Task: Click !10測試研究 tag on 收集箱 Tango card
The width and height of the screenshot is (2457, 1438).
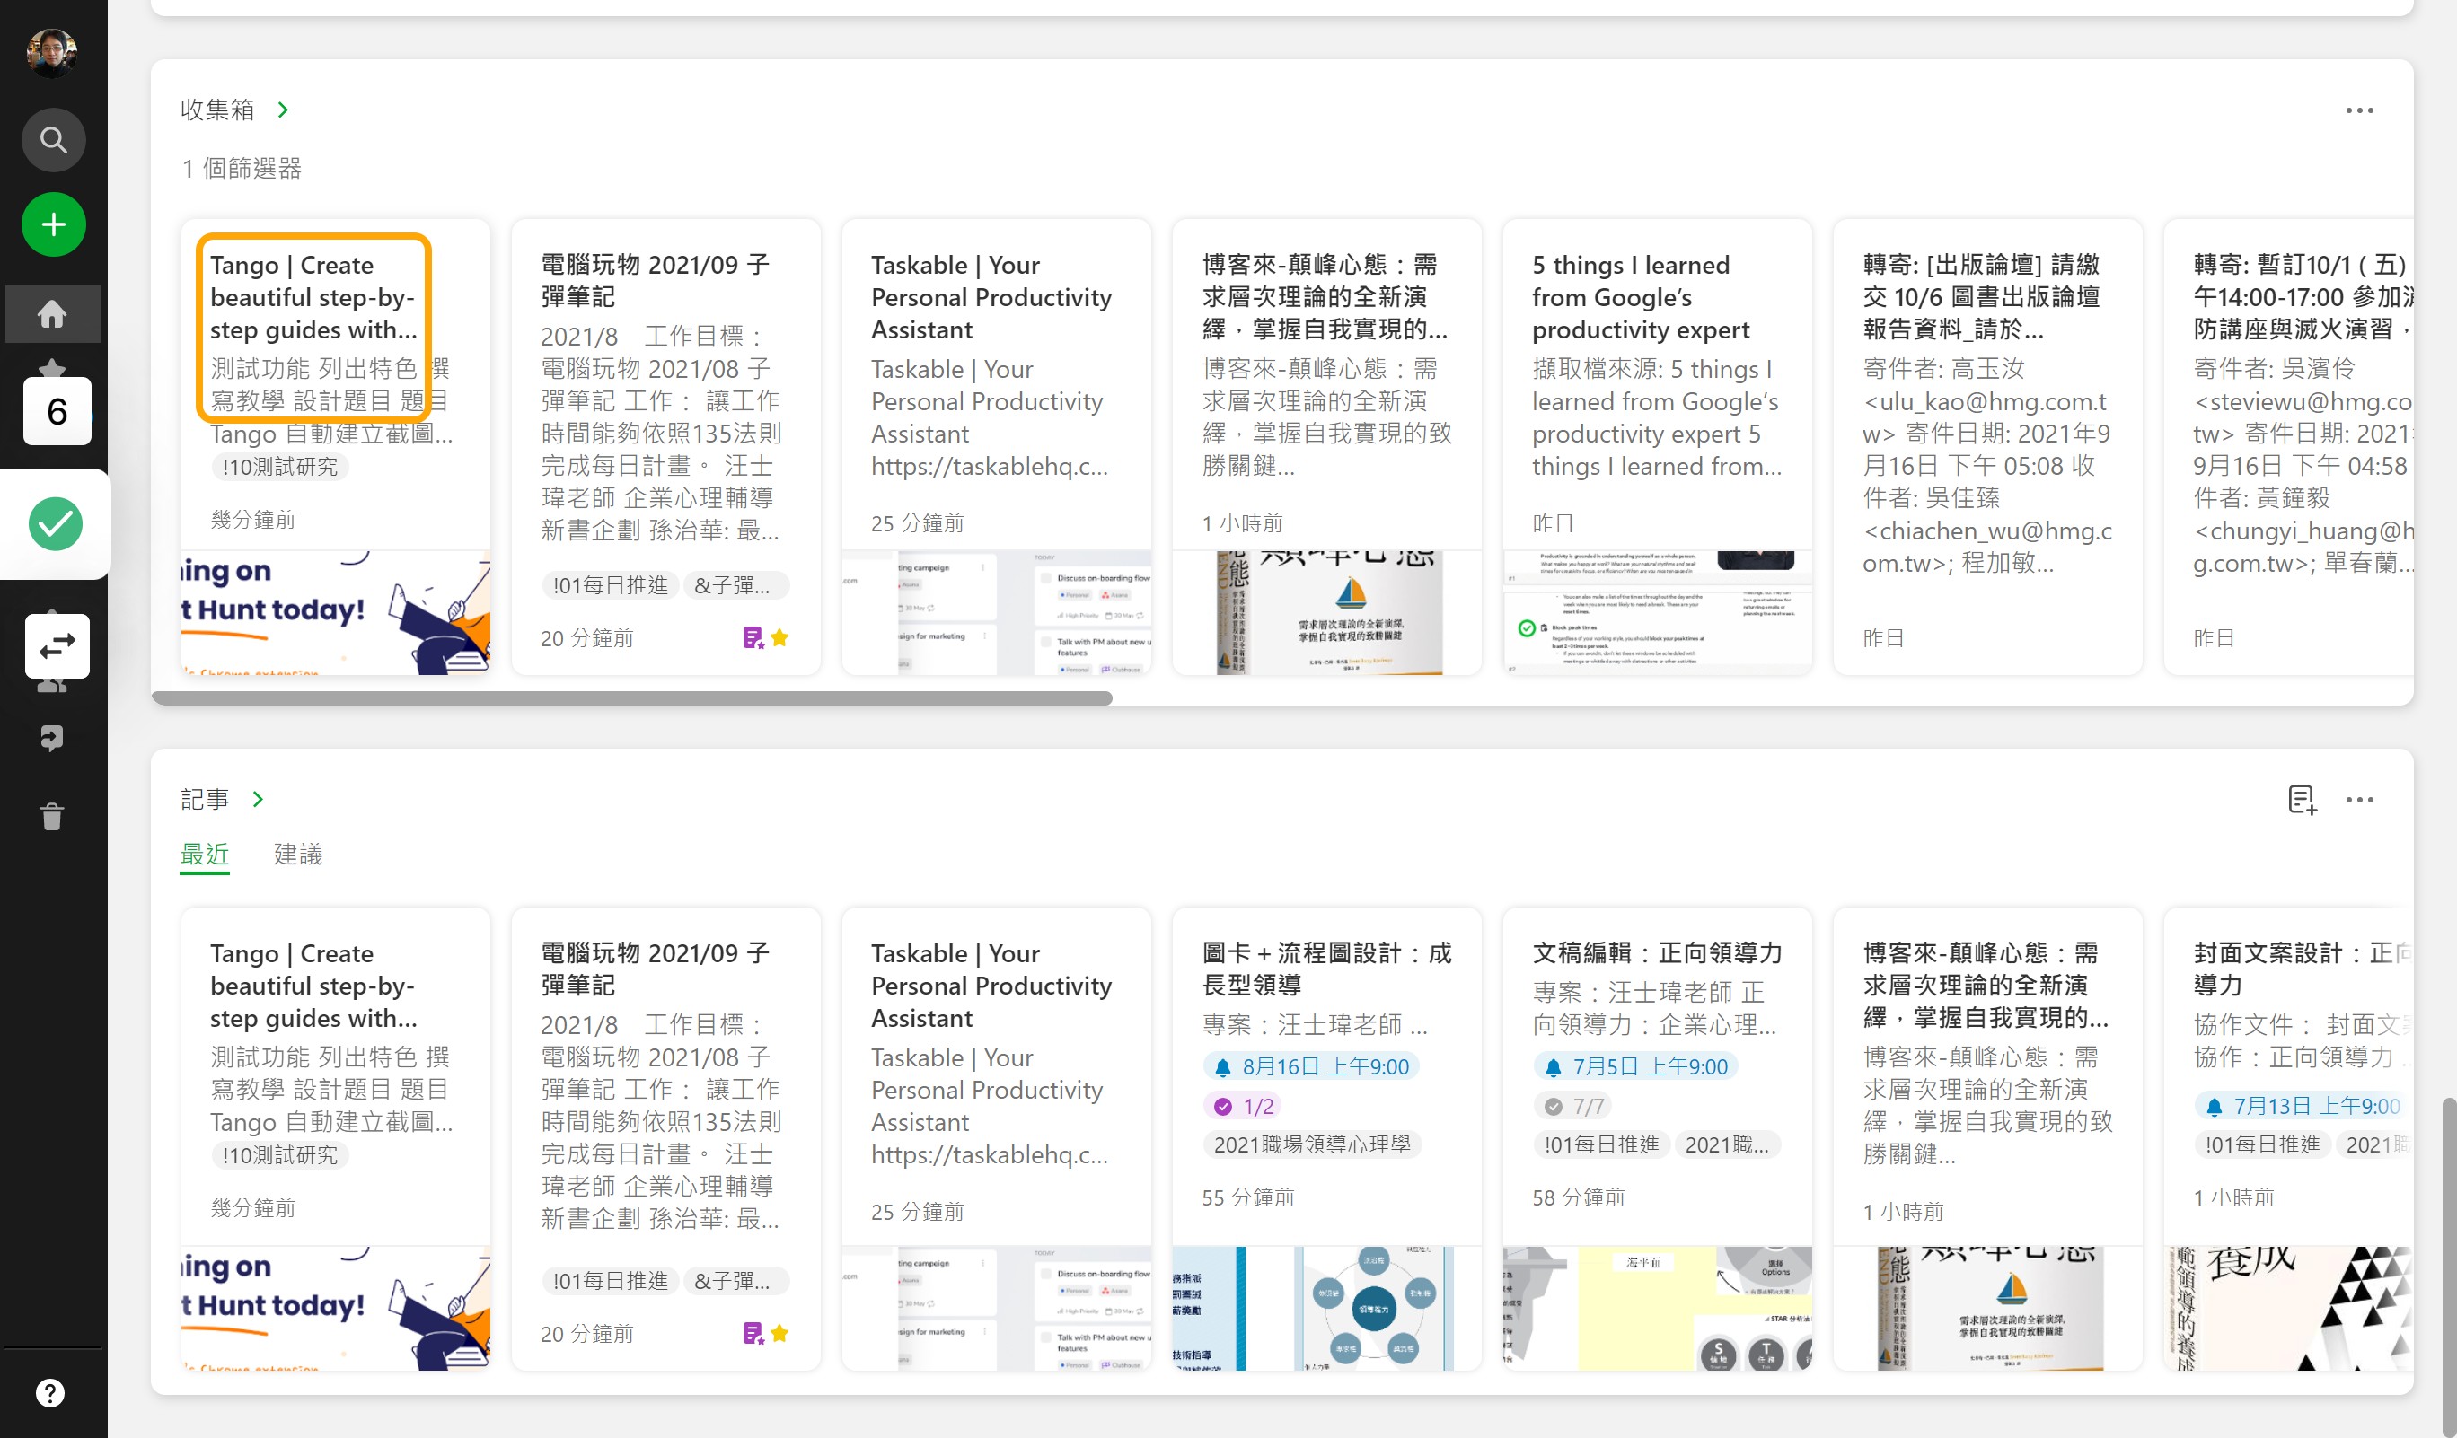Action: 280,467
